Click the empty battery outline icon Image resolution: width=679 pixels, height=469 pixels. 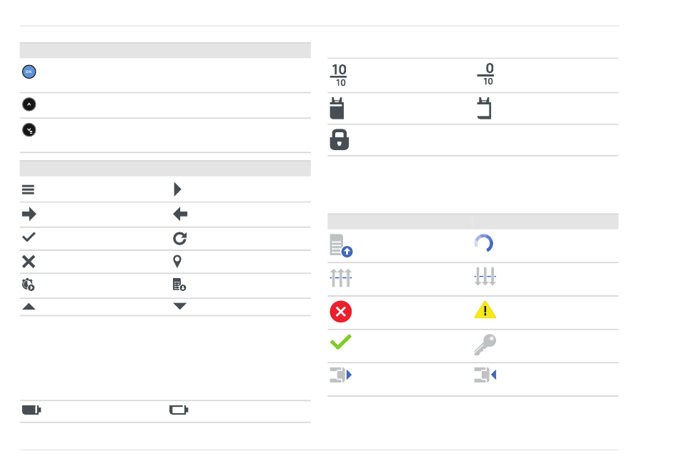[179, 410]
